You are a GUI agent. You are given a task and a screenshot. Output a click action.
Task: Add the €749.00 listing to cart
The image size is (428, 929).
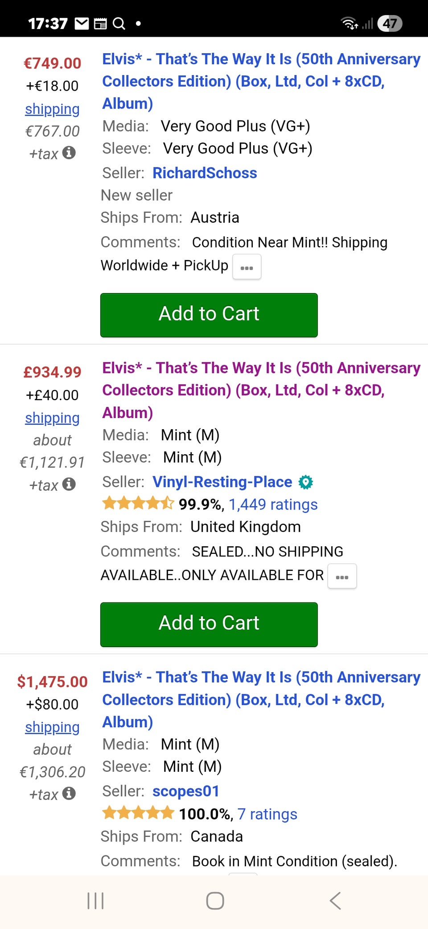209,315
